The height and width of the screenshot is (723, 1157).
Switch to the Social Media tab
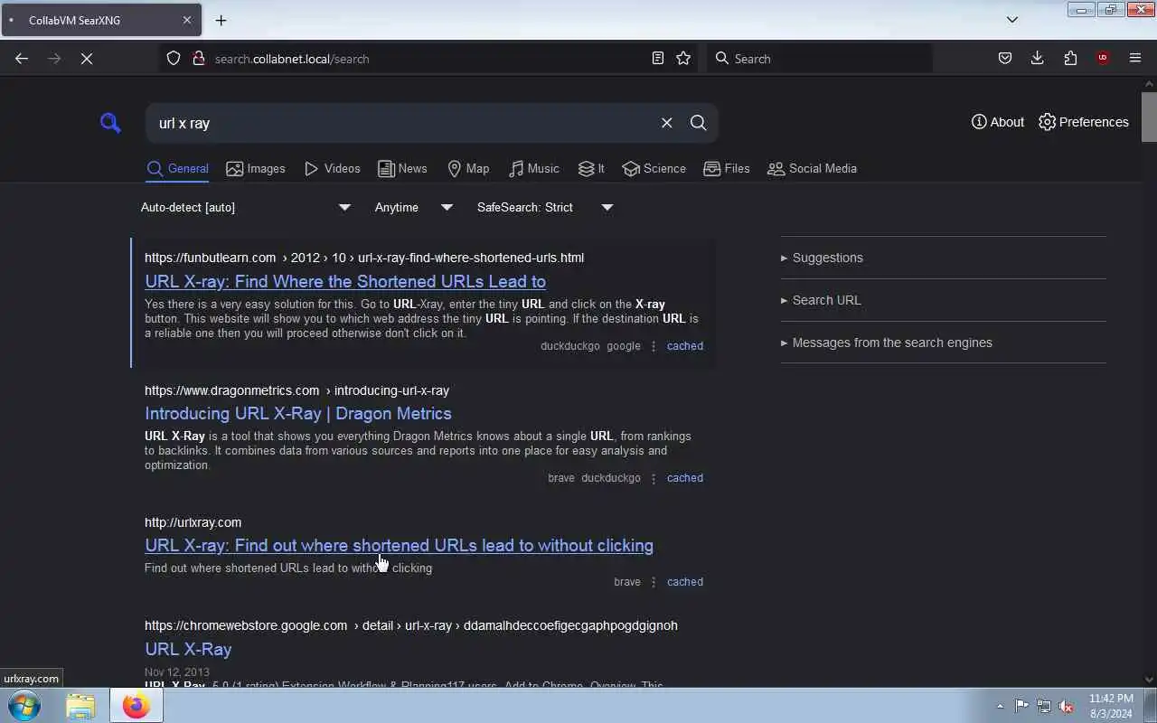pos(812,169)
